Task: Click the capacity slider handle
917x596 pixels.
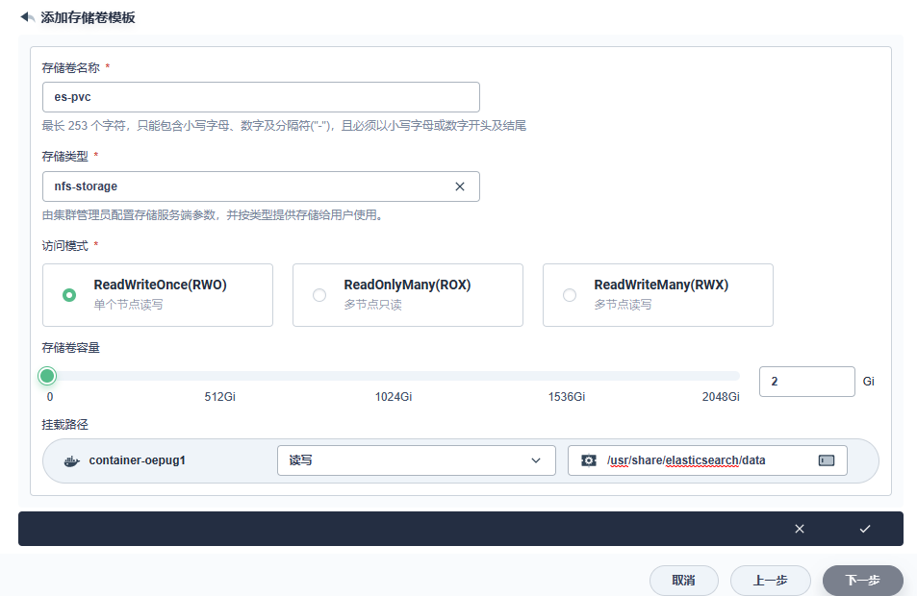Action: coord(47,376)
